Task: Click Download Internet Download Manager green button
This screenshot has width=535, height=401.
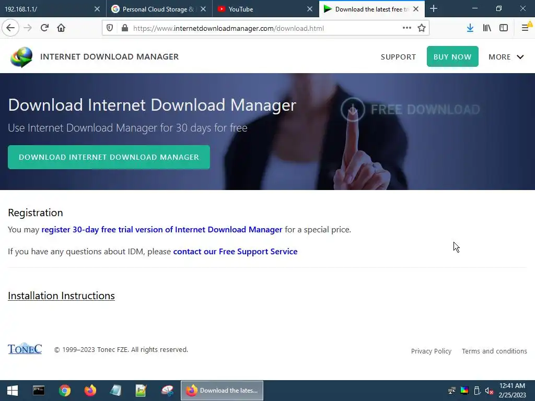Action: 109,157
